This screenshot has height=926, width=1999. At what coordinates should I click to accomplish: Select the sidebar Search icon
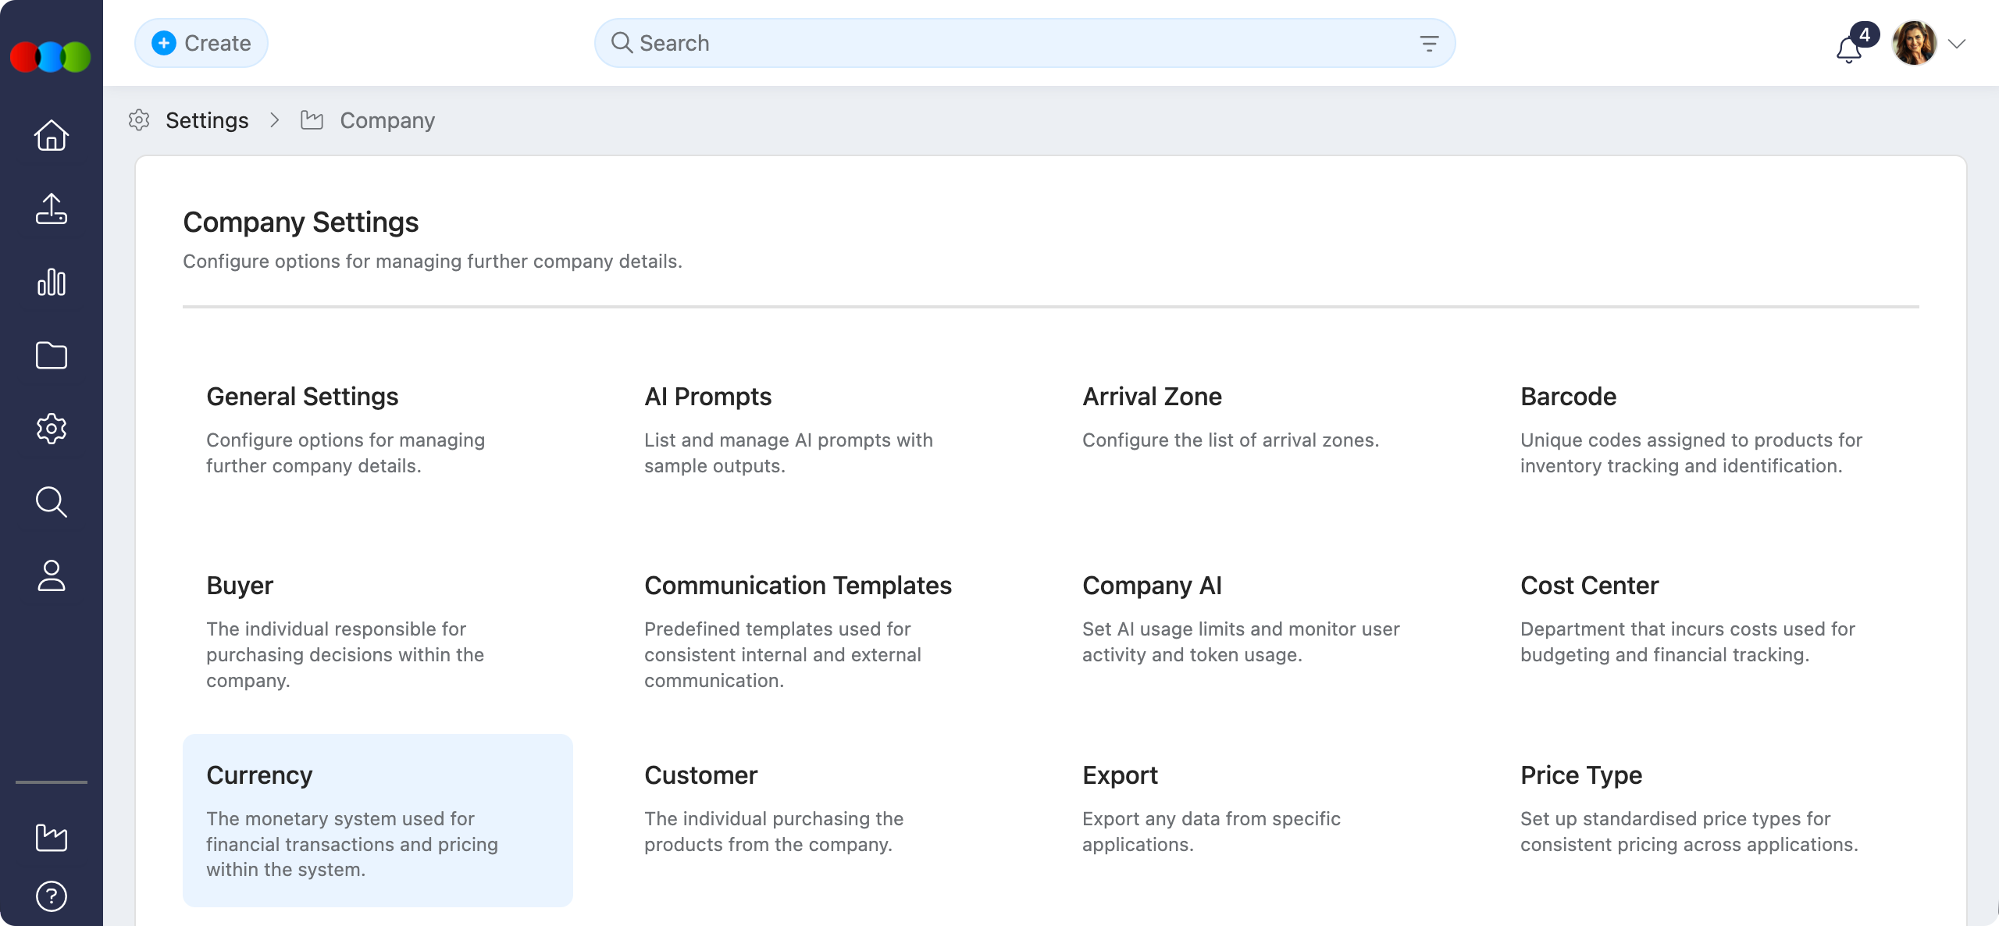50,502
